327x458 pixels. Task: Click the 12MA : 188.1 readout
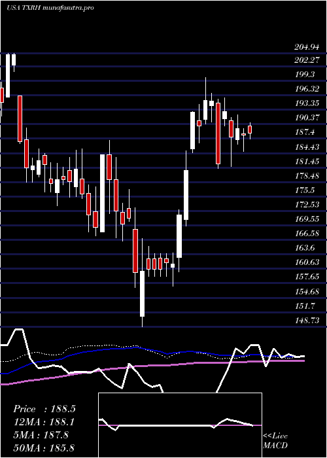click(44, 422)
